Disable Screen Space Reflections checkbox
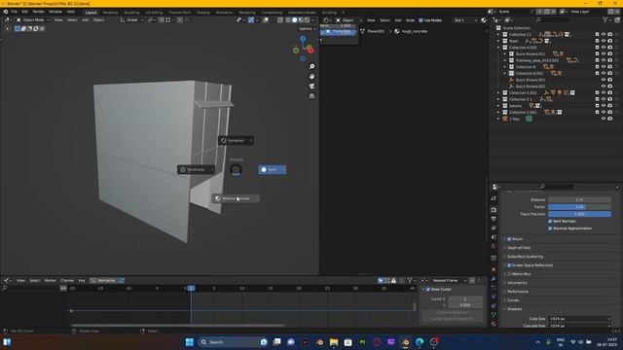 [509, 265]
